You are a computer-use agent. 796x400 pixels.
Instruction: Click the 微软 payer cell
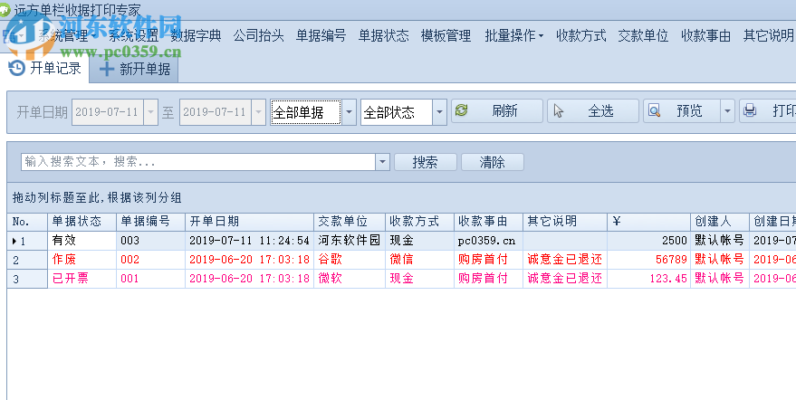click(x=350, y=278)
